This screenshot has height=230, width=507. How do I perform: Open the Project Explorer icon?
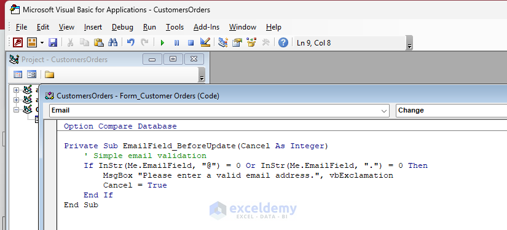pos(223,42)
